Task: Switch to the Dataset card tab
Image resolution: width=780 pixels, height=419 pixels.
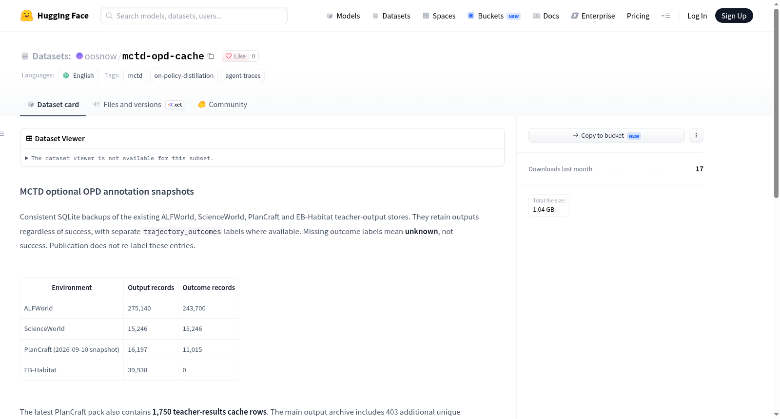Action: tap(53, 105)
